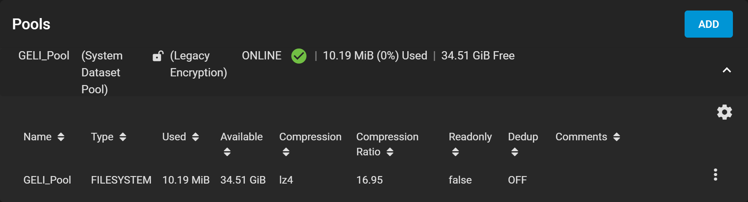Collapse the GELI_Pool panel with chevron
Image resolution: width=748 pixels, height=202 pixels.
(x=726, y=70)
